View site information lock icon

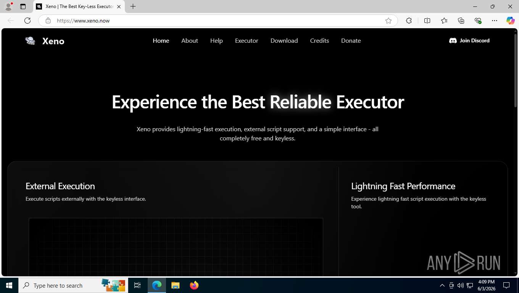click(48, 21)
